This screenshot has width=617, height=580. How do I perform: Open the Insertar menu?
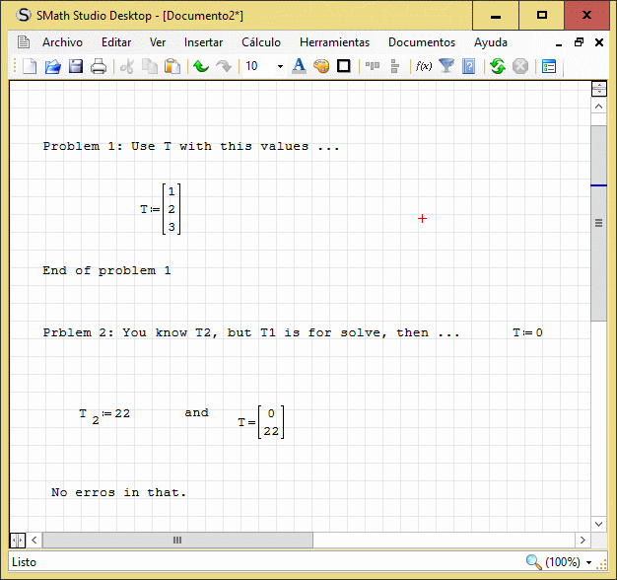pyautogui.click(x=203, y=42)
